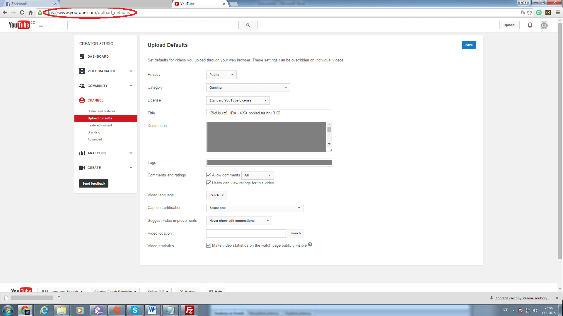Screen dimensions: 563x316
Task: Open the Privacy dropdown set to Public
Action: click(221, 75)
